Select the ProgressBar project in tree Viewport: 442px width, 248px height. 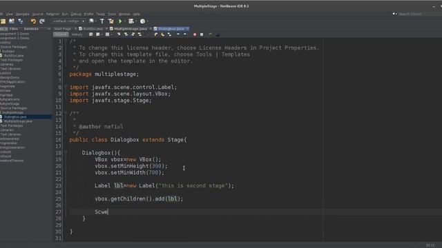click(x=8, y=143)
